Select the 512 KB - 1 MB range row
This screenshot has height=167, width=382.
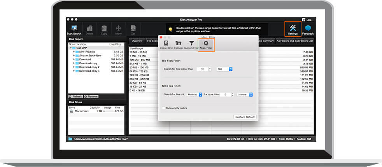[x=138, y=63]
